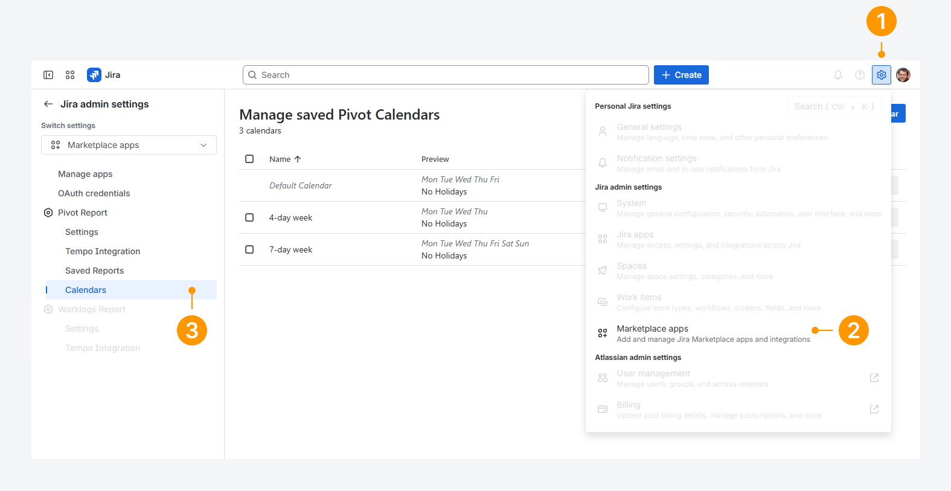Open Marketplace apps in the settings menu
This screenshot has width=951, height=491.
pyautogui.click(x=738, y=333)
